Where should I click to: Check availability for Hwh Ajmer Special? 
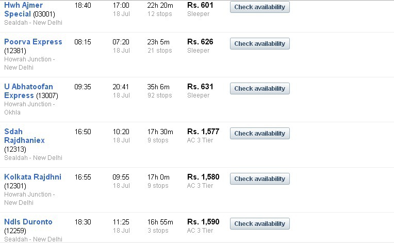(x=259, y=7)
